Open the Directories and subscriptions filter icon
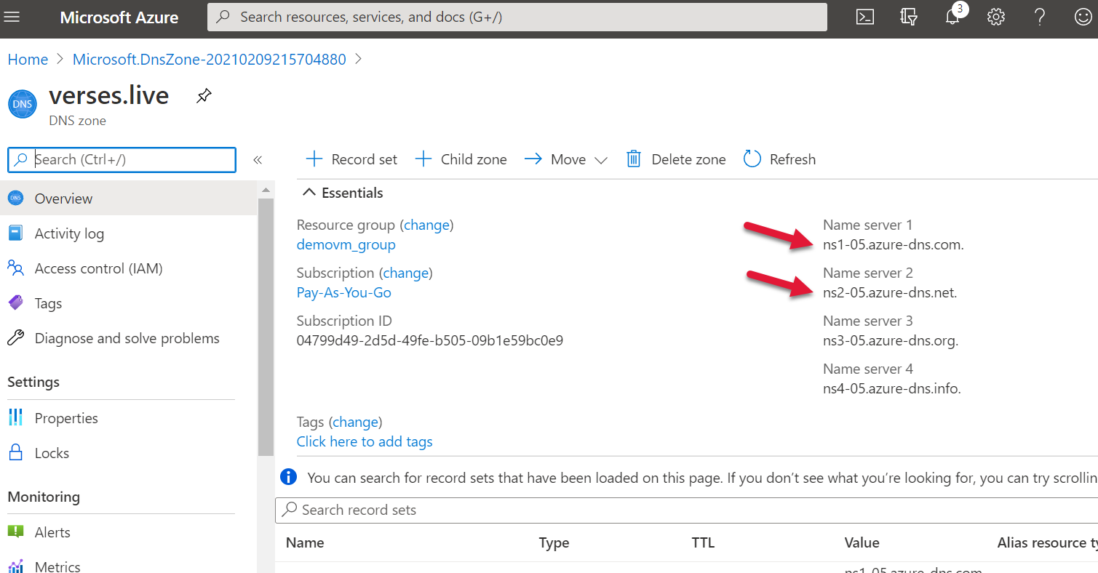The image size is (1098, 573). coord(908,17)
